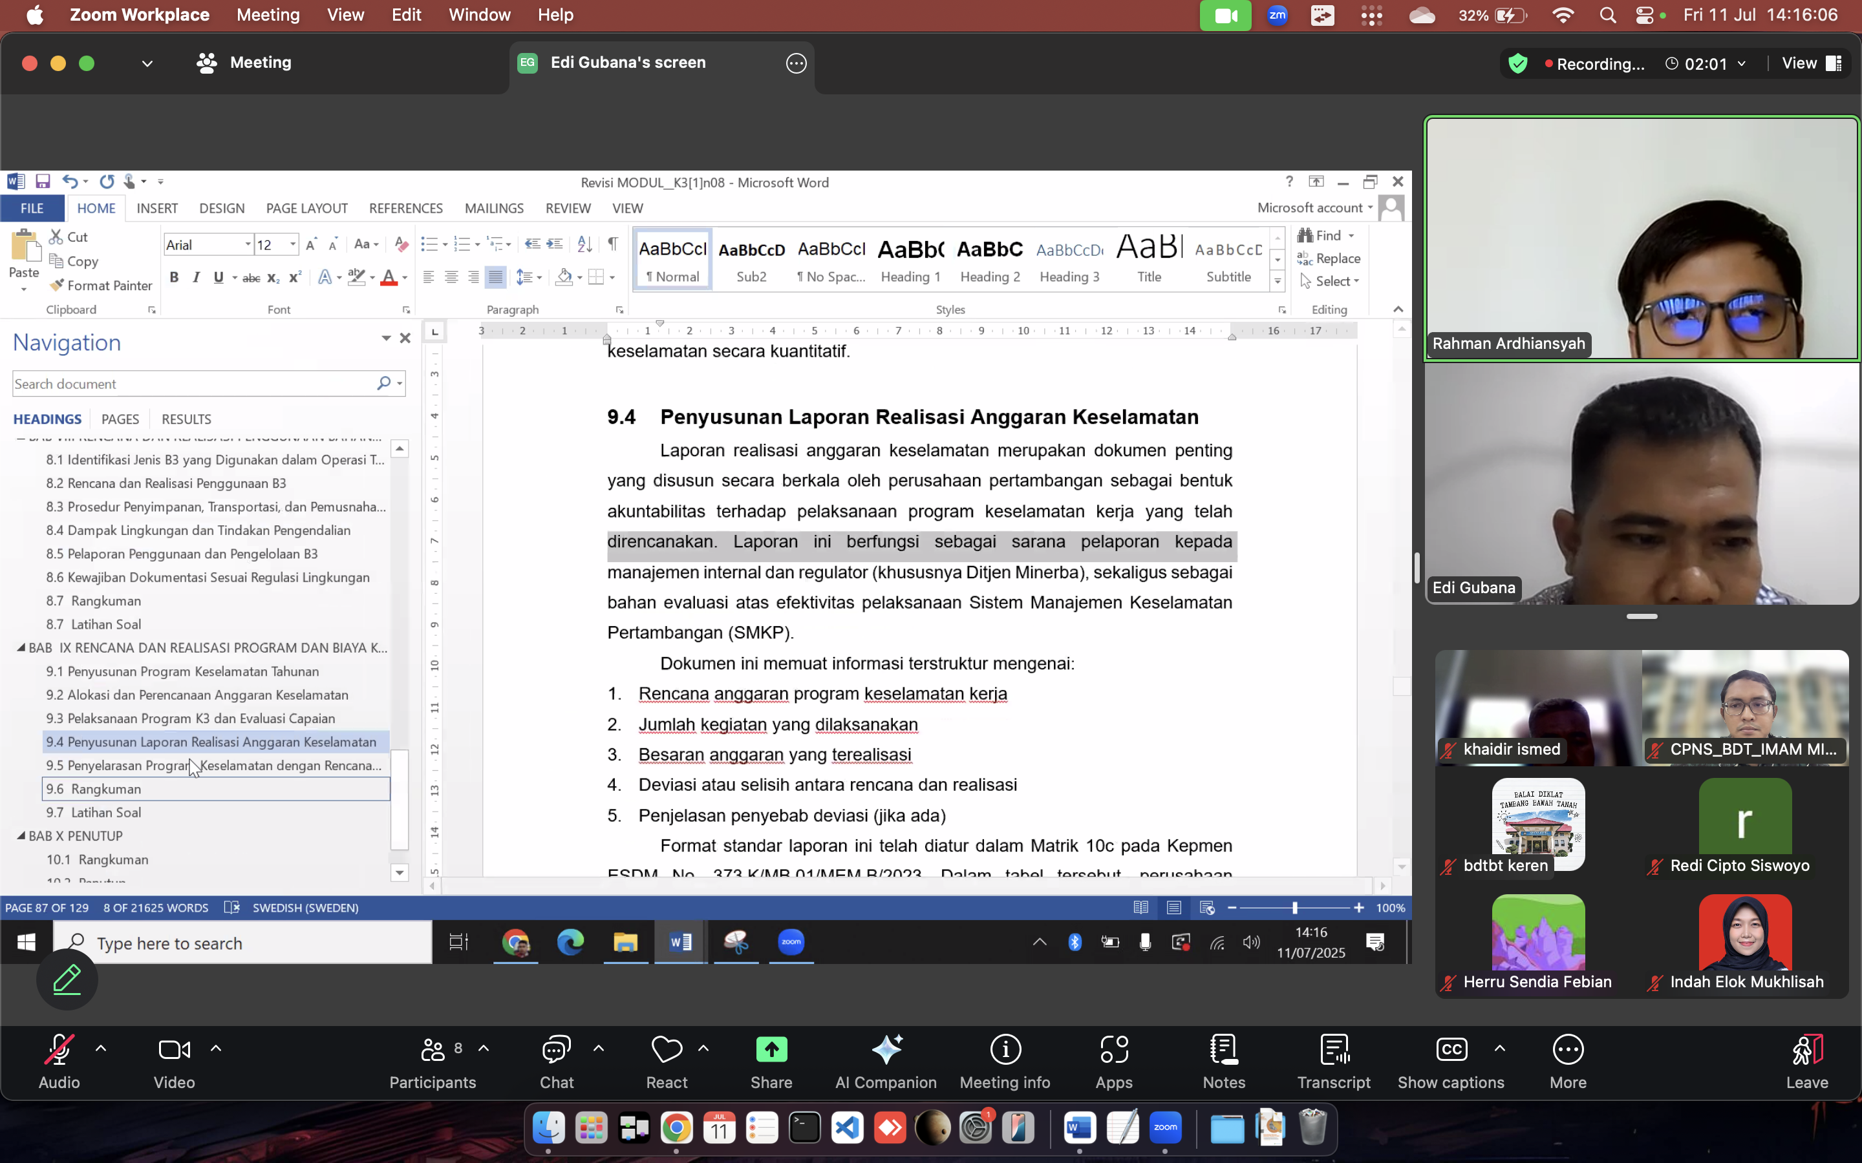This screenshot has height=1163, width=1862.
Task: Open the Meeting menu in menu bar
Action: pyautogui.click(x=268, y=15)
